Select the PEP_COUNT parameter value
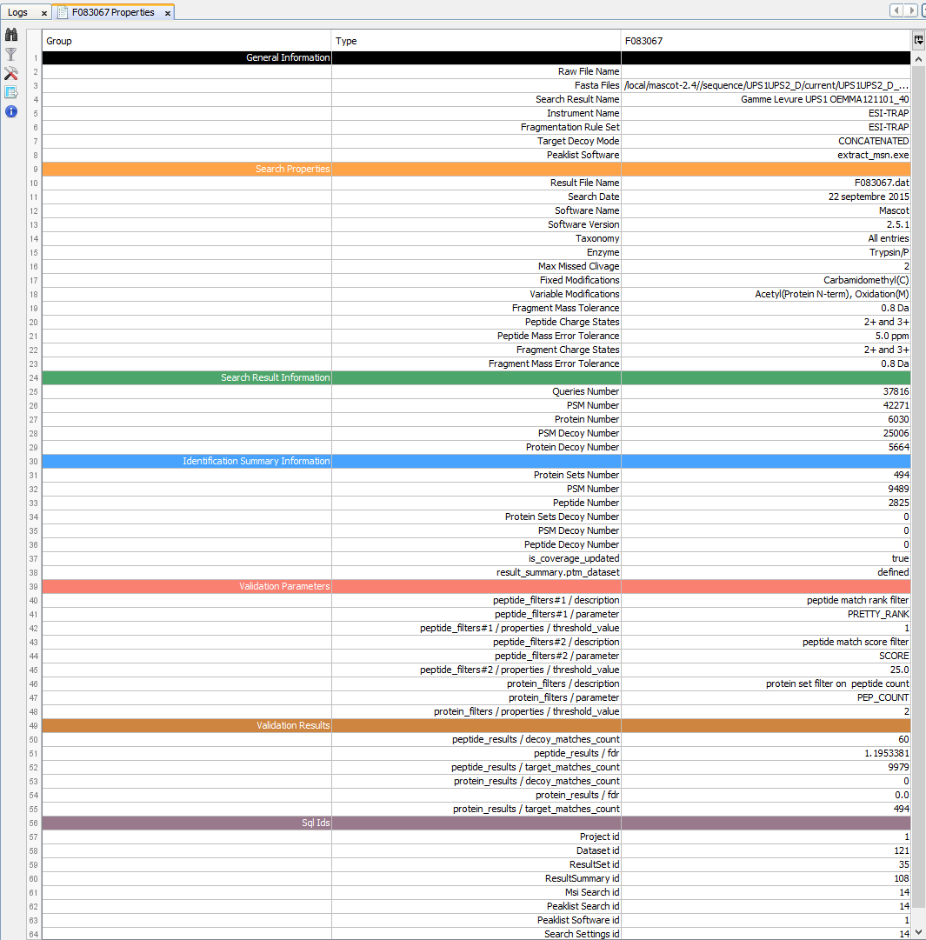 pos(766,697)
